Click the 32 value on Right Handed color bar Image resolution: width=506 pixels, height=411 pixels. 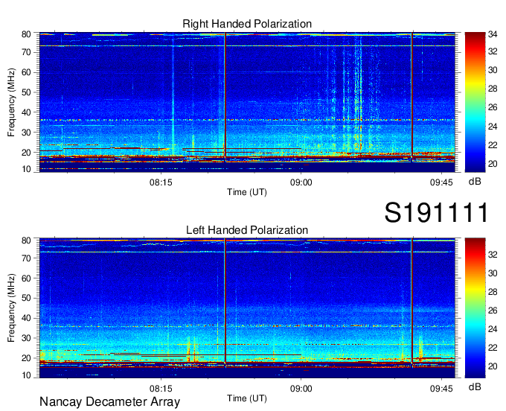coord(493,51)
